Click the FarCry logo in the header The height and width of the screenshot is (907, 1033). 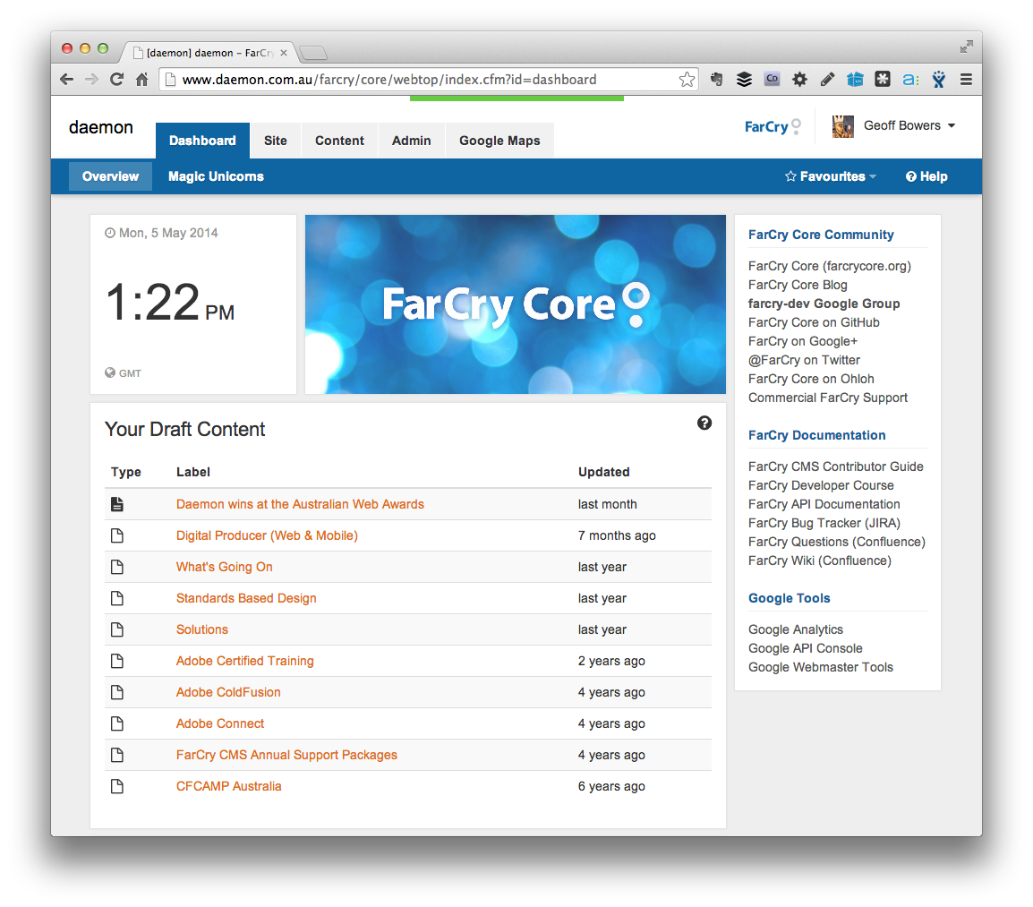point(773,126)
